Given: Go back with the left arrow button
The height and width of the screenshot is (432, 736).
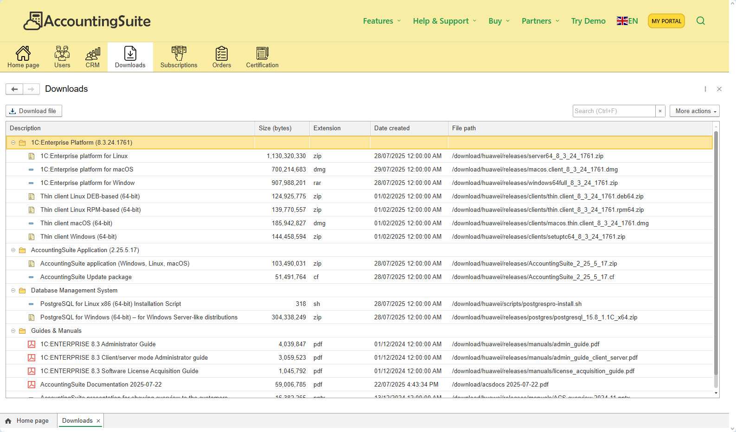Looking at the screenshot, I should 14,89.
